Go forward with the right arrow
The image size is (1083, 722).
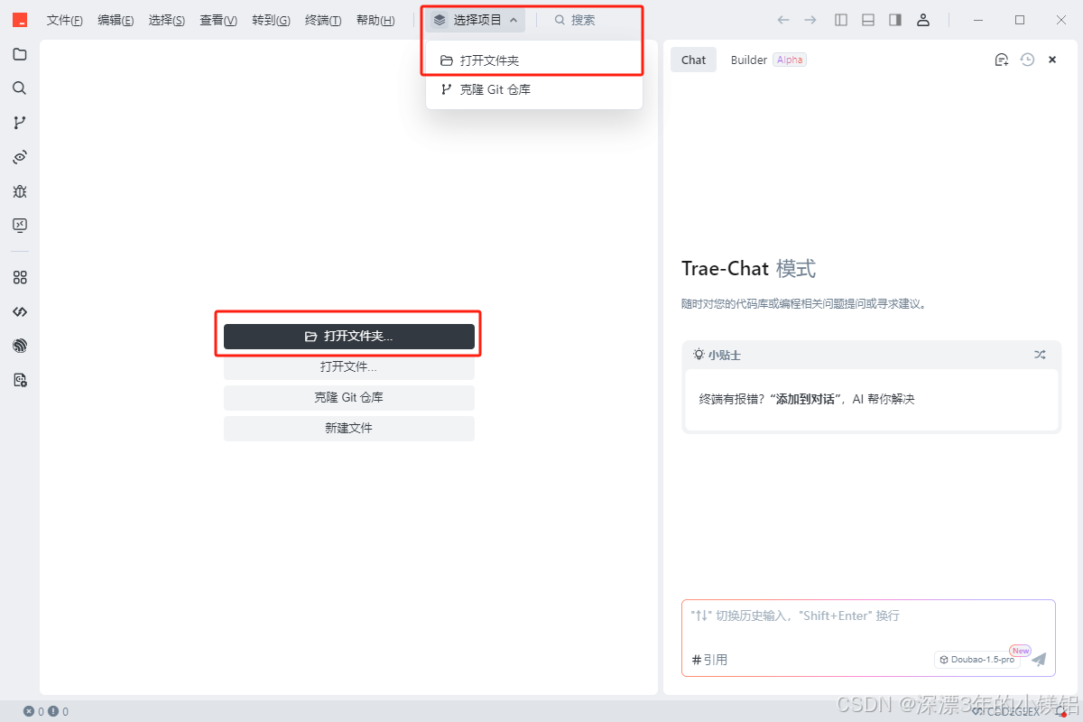click(810, 20)
